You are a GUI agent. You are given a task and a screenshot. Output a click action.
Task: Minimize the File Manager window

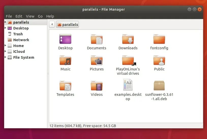(x=189, y=9)
